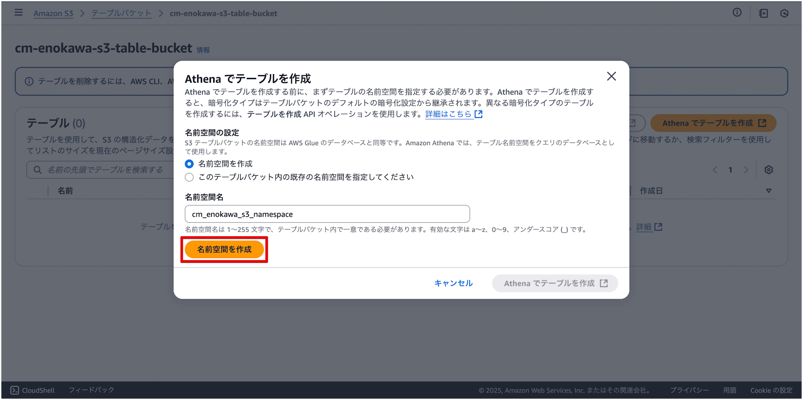
Task: Go to Amazon S3 breadcrumb
Action: 53,13
